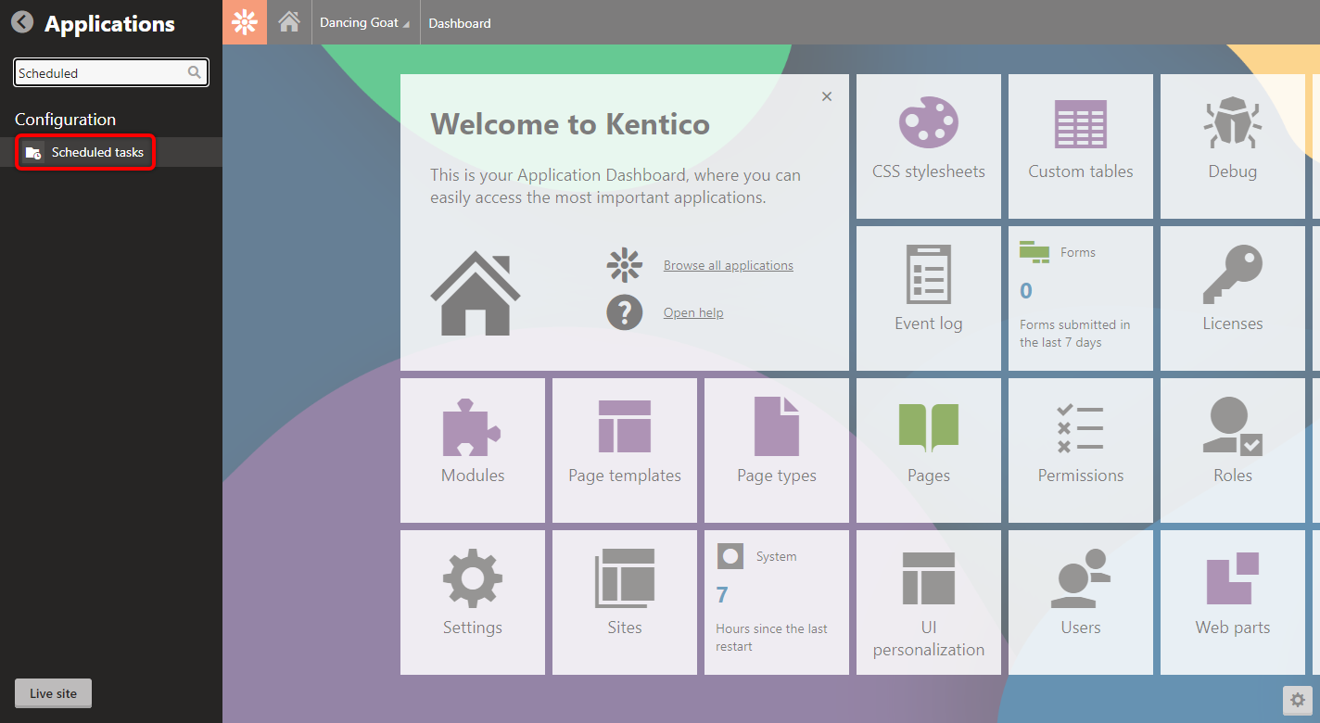The width and height of the screenshot is (1320, 723).
Task: Open the Pages book tile
Action: 929,450
